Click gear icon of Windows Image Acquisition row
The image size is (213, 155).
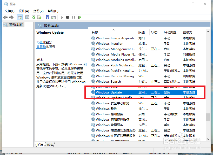[x=93, y=38]
